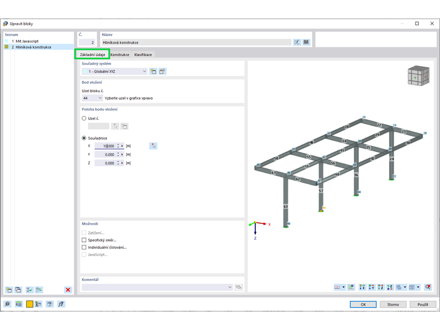The width and height of the screenshot is (440, 330).
Task: Open the Y coordinate arrow menu
Action: pos(122,155)
